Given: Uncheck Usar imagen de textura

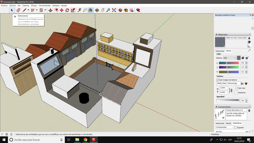Looking at the screenshot, I should [x=218, y=80].
